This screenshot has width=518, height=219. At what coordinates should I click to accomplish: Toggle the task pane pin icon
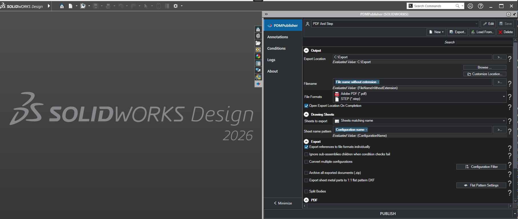(514, 14)
